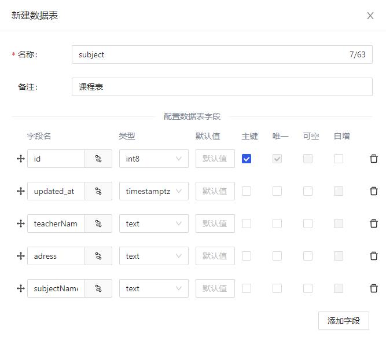Click the 默认值 input for subjectName

[x=215, y=288]
